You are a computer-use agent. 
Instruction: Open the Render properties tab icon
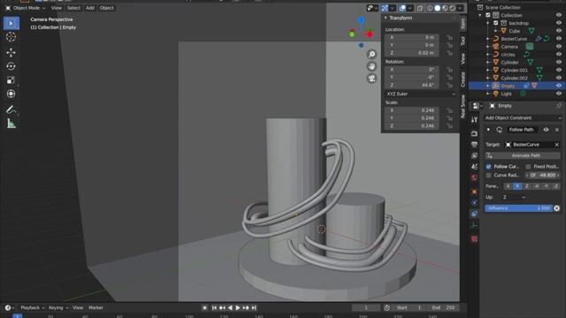coord(474,133)
